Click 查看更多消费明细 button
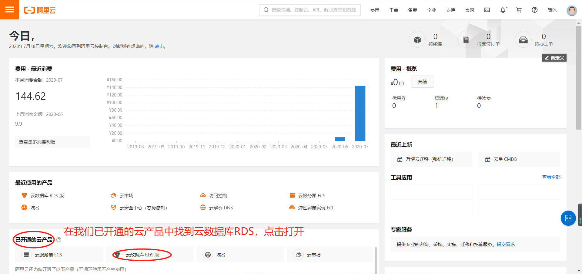Screen dimensions: 582x274 coord(52,142)
